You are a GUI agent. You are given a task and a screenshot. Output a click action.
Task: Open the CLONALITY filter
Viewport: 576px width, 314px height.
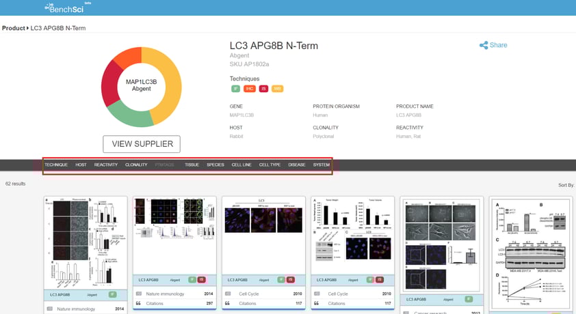point(136,165)
